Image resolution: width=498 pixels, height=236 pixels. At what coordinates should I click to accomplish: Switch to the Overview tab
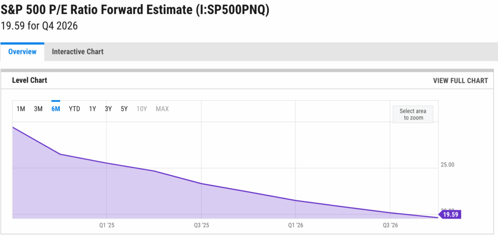point(22,52)
